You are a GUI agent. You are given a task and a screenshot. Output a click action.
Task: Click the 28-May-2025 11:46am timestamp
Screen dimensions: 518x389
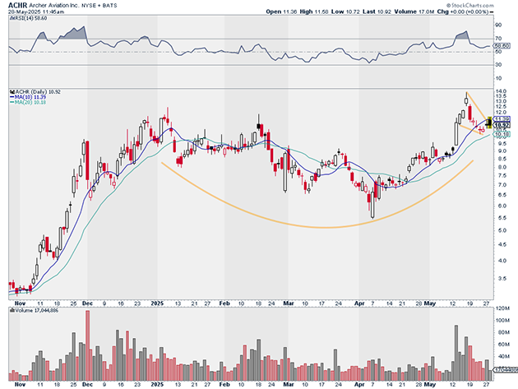(x=36, y=12)
